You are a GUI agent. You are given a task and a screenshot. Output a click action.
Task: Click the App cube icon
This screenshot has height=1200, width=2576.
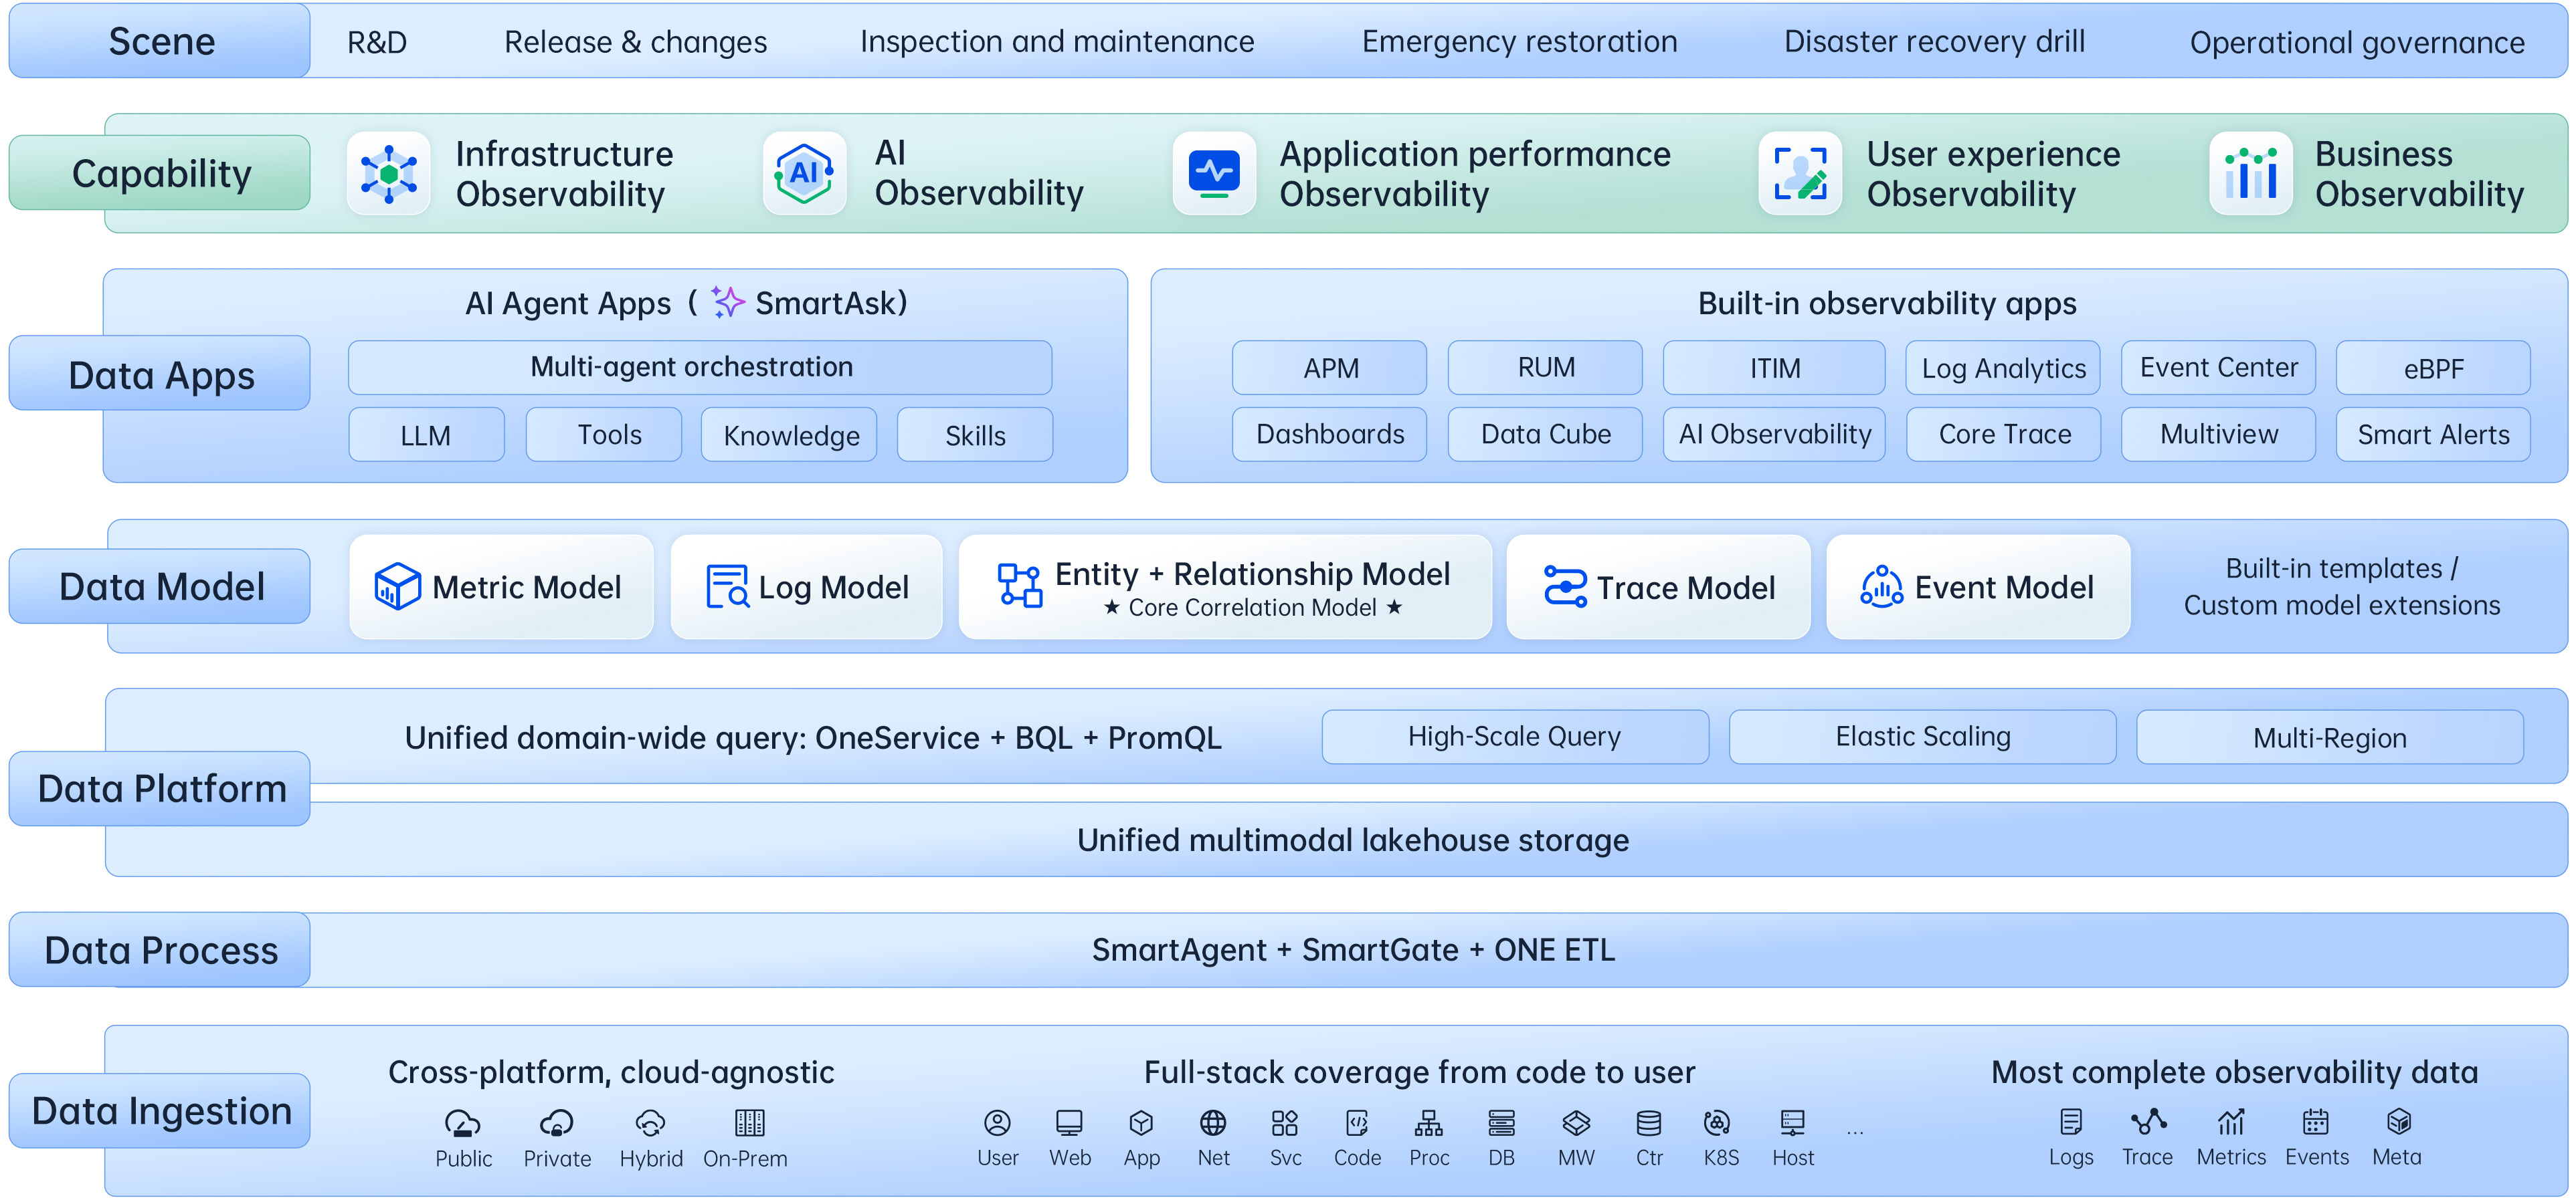tap(1141, 1123)
